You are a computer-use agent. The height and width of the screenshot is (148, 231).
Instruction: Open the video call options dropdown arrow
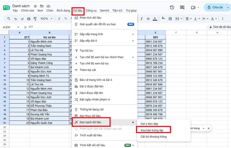pos(198,7)
